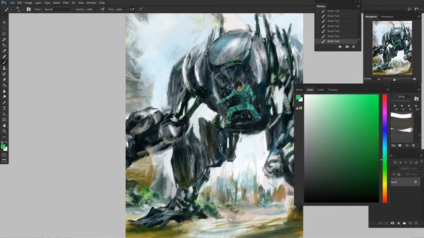Zoom out using Navigator small mountains button
The height and width of the screenshot is (238, 424).
point(379,79)
